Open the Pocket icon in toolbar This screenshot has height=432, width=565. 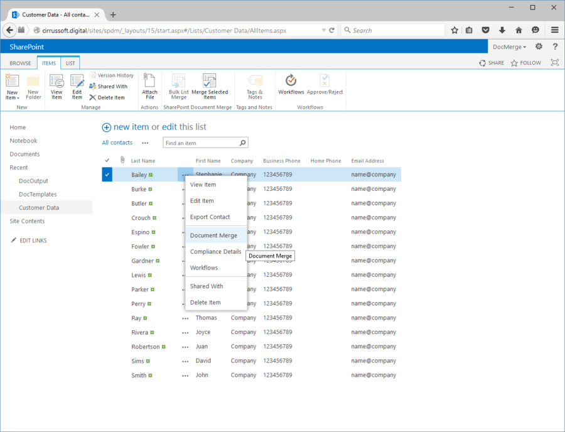(x=486, y=30)
